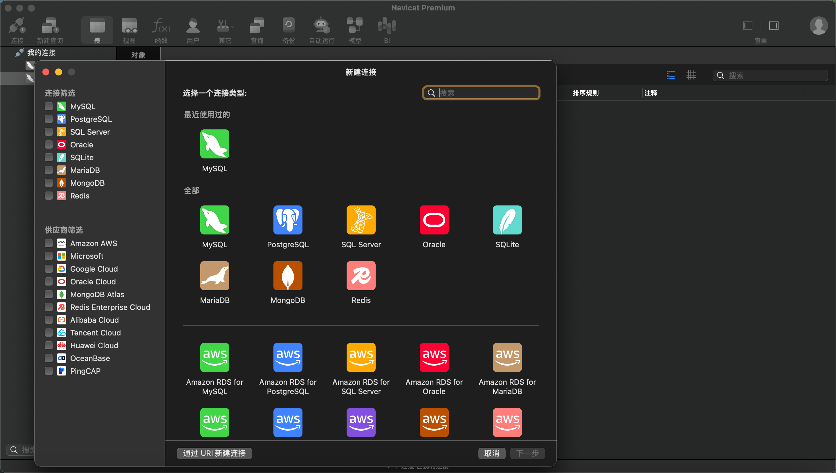
Task: Choose the Oracle connection type
Action: coord(434,220)
